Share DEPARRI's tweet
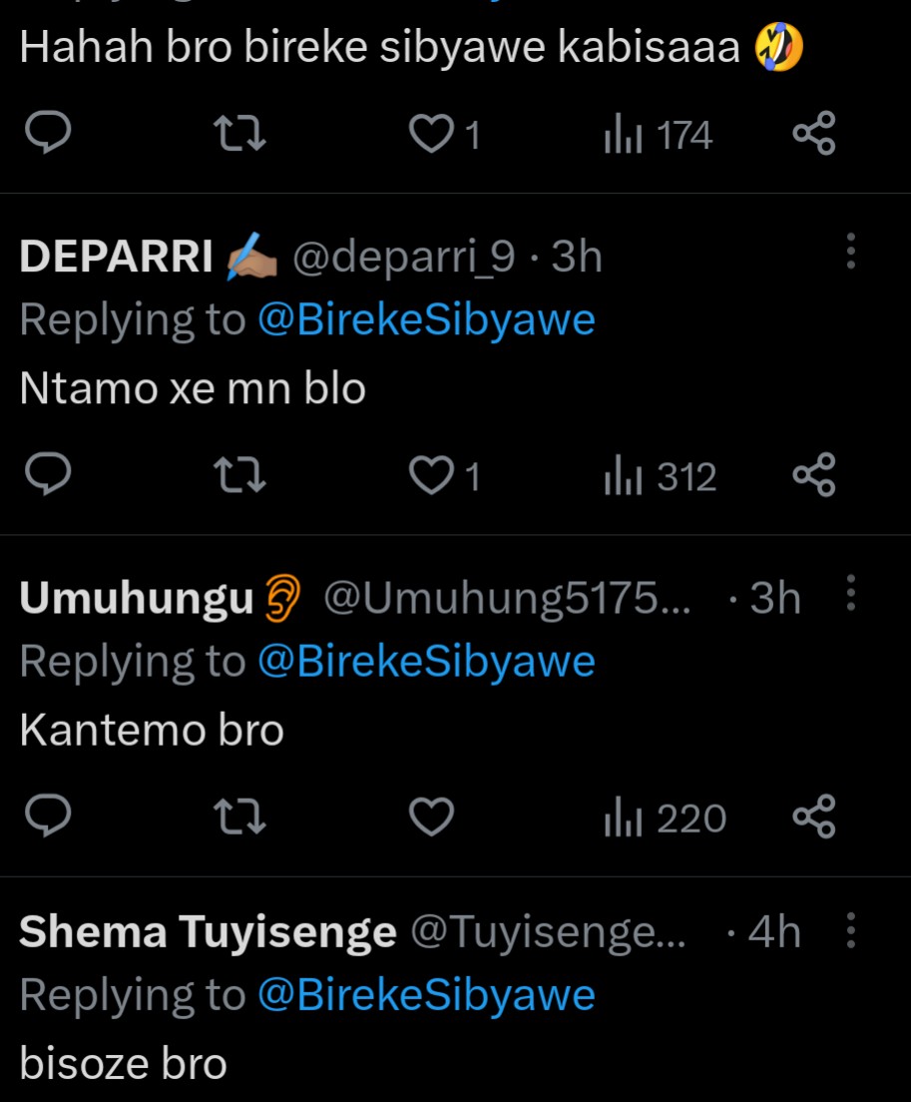This screenshot has width=911, height=1102. (x=813, y=476)
